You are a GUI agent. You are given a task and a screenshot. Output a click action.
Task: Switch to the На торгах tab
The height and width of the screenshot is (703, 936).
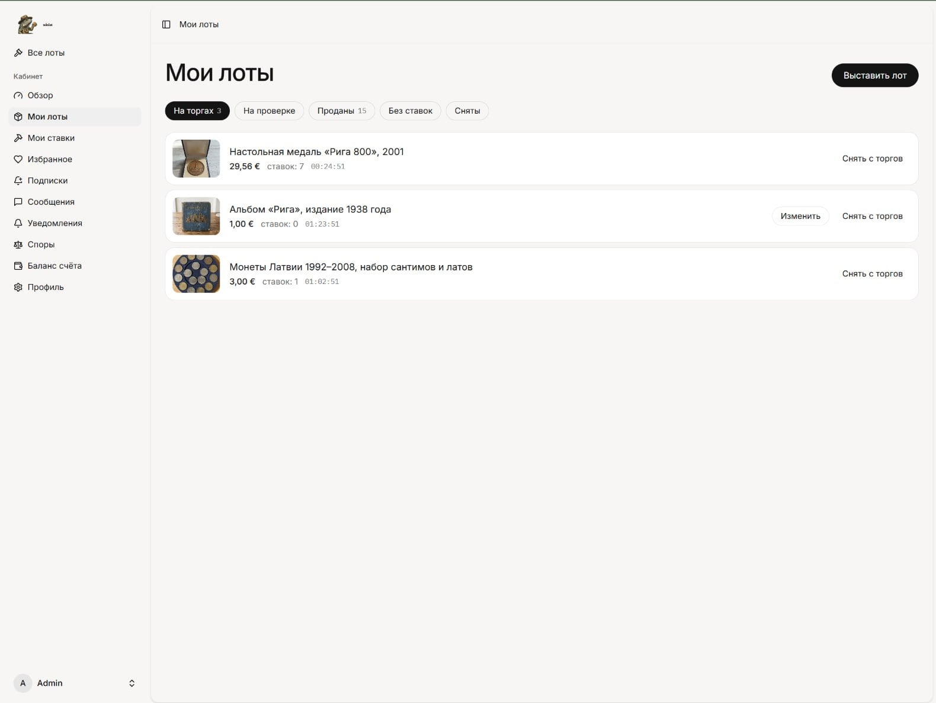197,111
